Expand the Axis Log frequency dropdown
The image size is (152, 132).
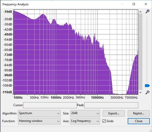click(x=85, y=121)
